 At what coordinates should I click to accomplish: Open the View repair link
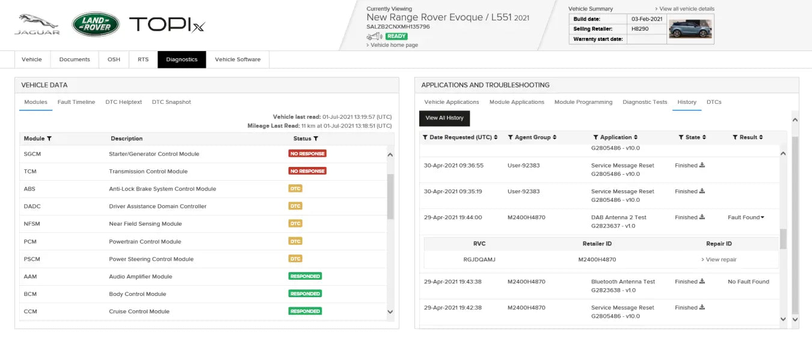point(719,259)
